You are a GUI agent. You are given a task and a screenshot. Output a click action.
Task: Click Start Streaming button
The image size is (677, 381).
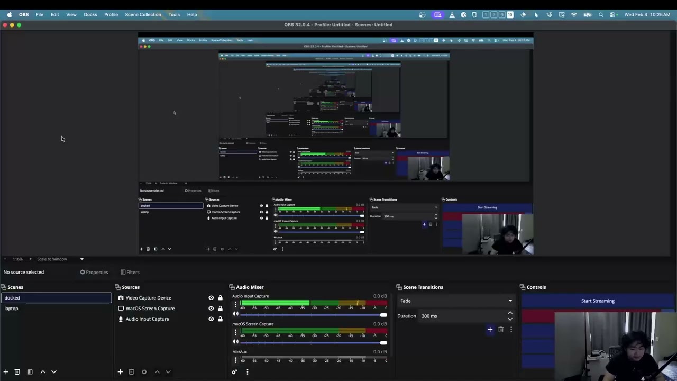(598, 301)
